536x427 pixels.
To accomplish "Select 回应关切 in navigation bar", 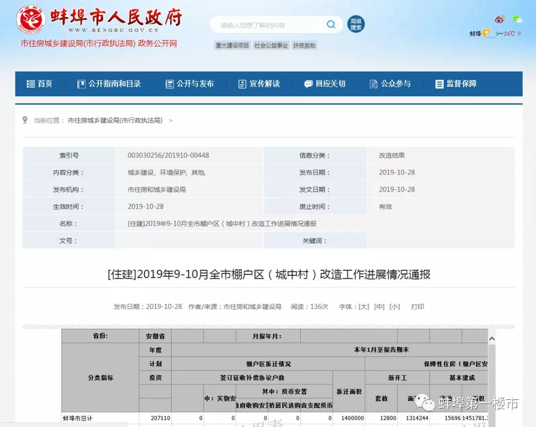I will click(325, 84).
